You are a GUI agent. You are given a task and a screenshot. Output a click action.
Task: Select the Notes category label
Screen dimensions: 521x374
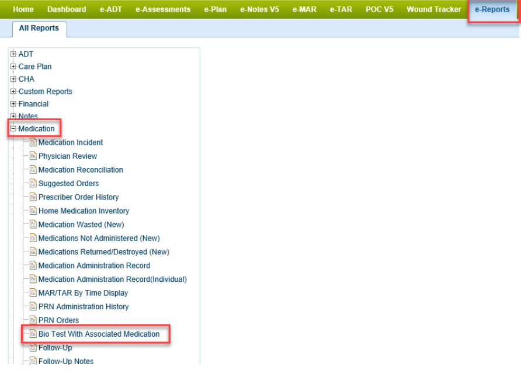(x=28, y=116)
